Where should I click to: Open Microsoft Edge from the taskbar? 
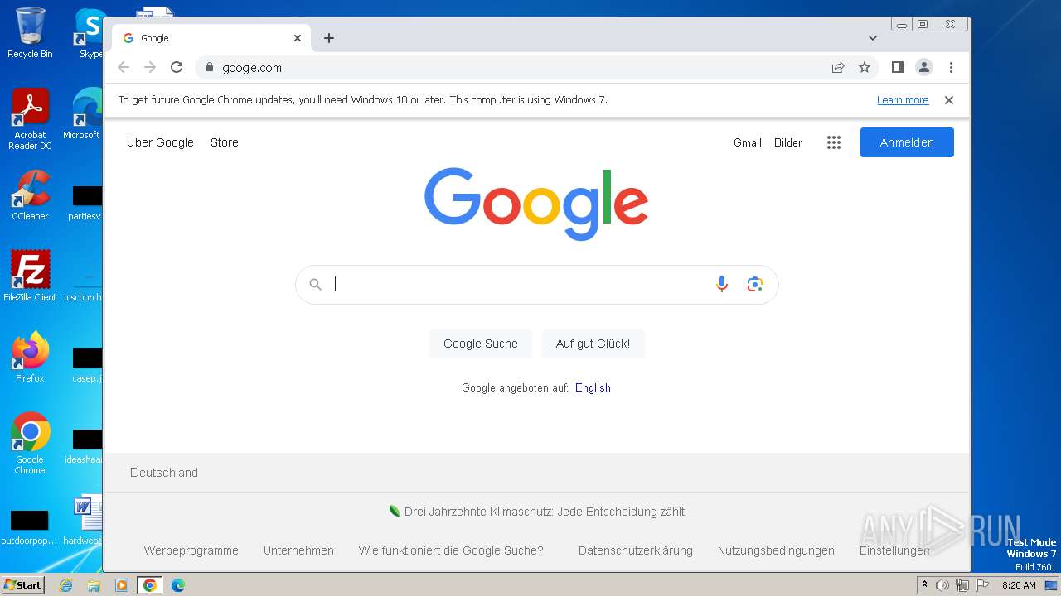coord(178,585)
